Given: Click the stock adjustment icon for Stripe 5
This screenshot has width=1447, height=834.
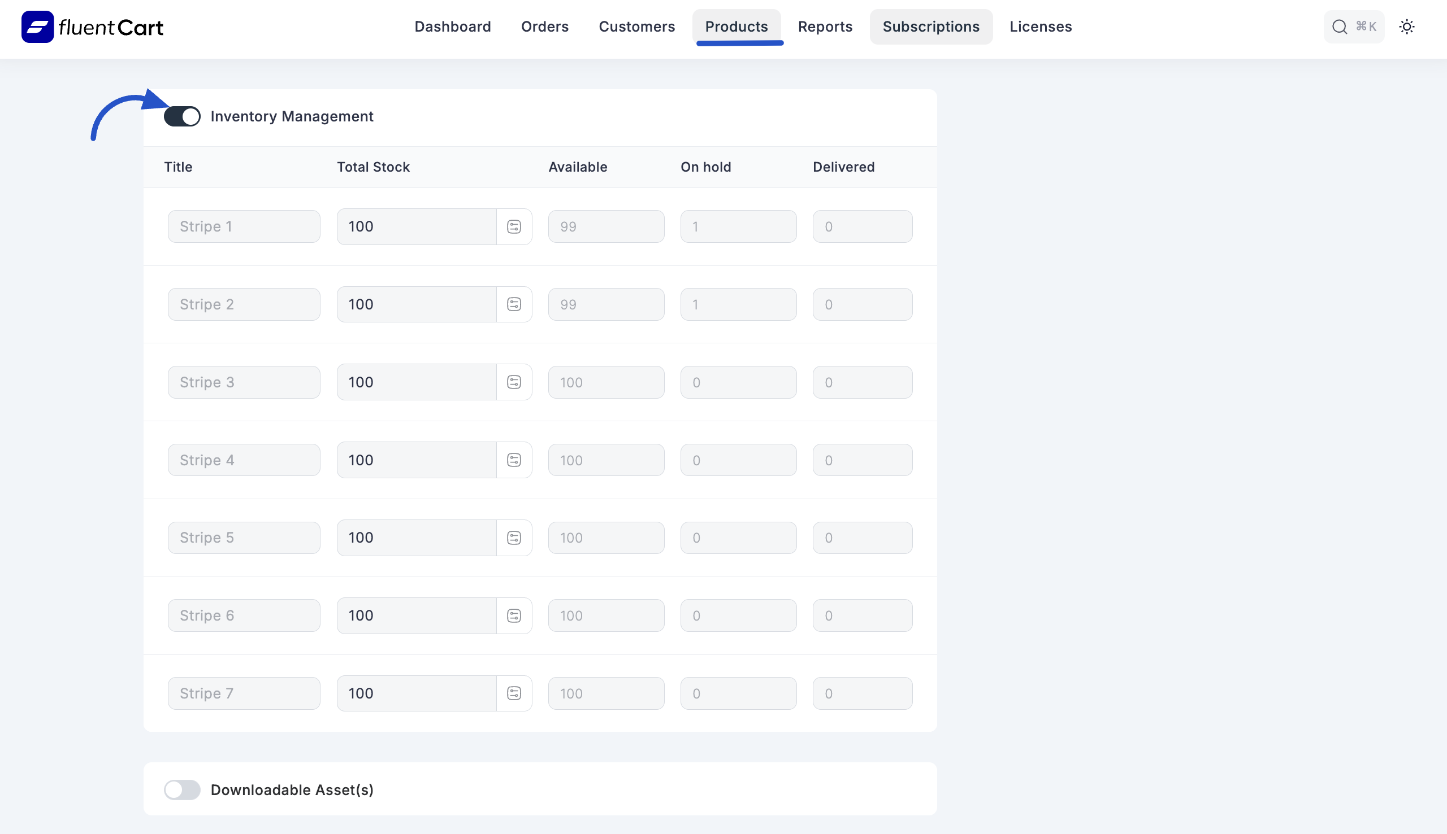Looking at the screenshot, I should [514, 538].
